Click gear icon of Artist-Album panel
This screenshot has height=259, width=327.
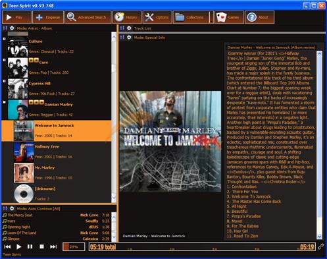(x=12, y=28)
